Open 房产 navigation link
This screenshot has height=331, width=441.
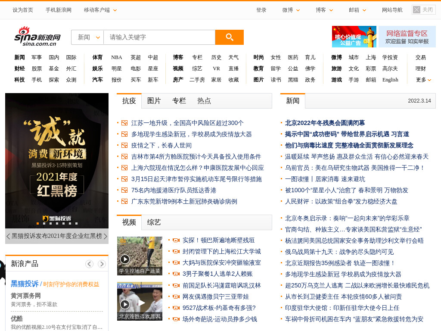[178, 80]
